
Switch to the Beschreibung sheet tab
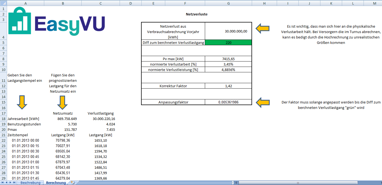[x=30, y=183]
